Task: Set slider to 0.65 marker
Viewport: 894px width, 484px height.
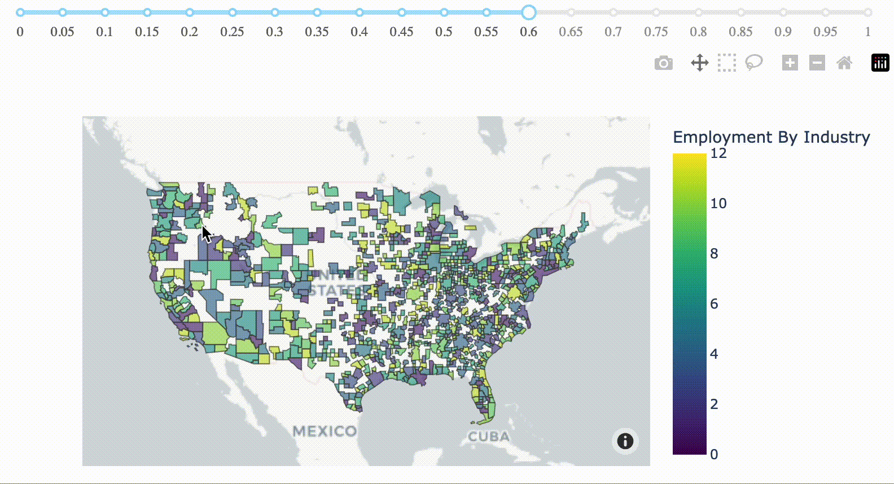Action: click(571, 12)
